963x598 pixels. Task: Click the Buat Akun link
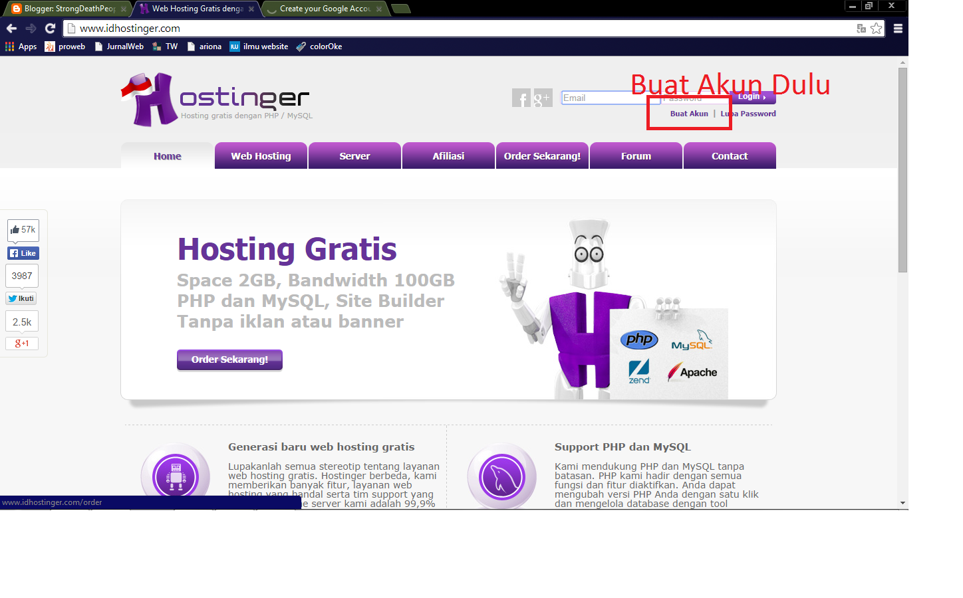click(689, 114)
